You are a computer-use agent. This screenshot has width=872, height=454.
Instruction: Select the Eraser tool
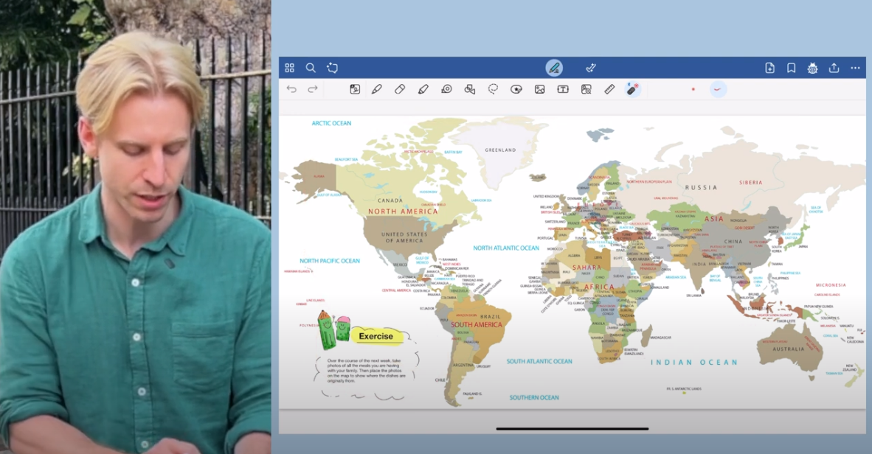click(x=400, y=89)
